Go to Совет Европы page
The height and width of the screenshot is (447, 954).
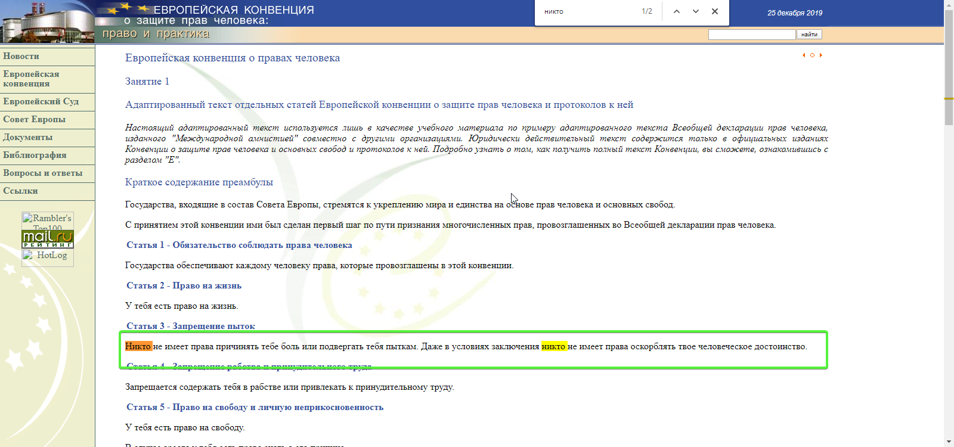click(34, 119)
